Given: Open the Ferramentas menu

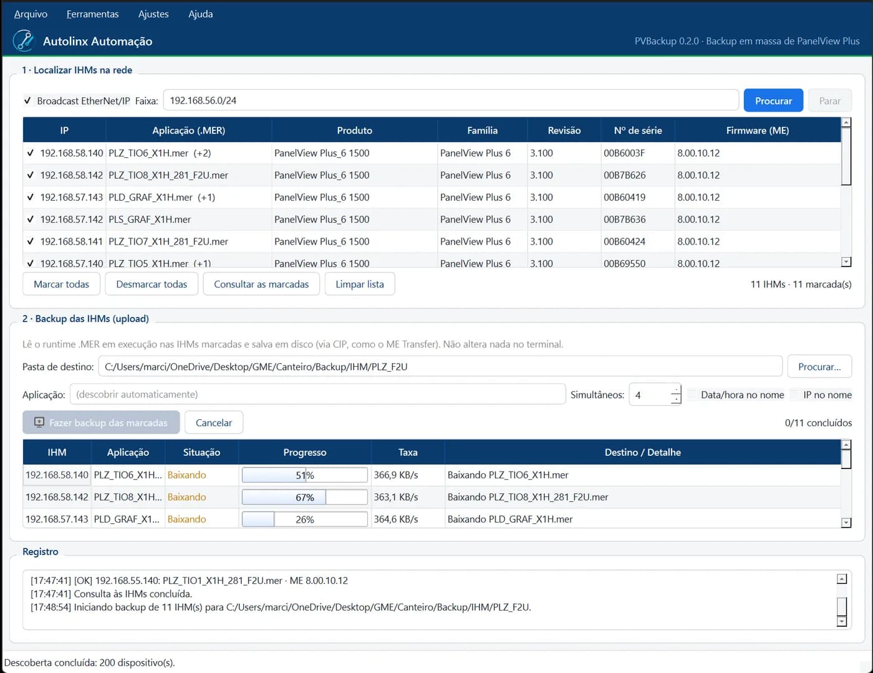Looking at the screenshot, I should [92, 14].
